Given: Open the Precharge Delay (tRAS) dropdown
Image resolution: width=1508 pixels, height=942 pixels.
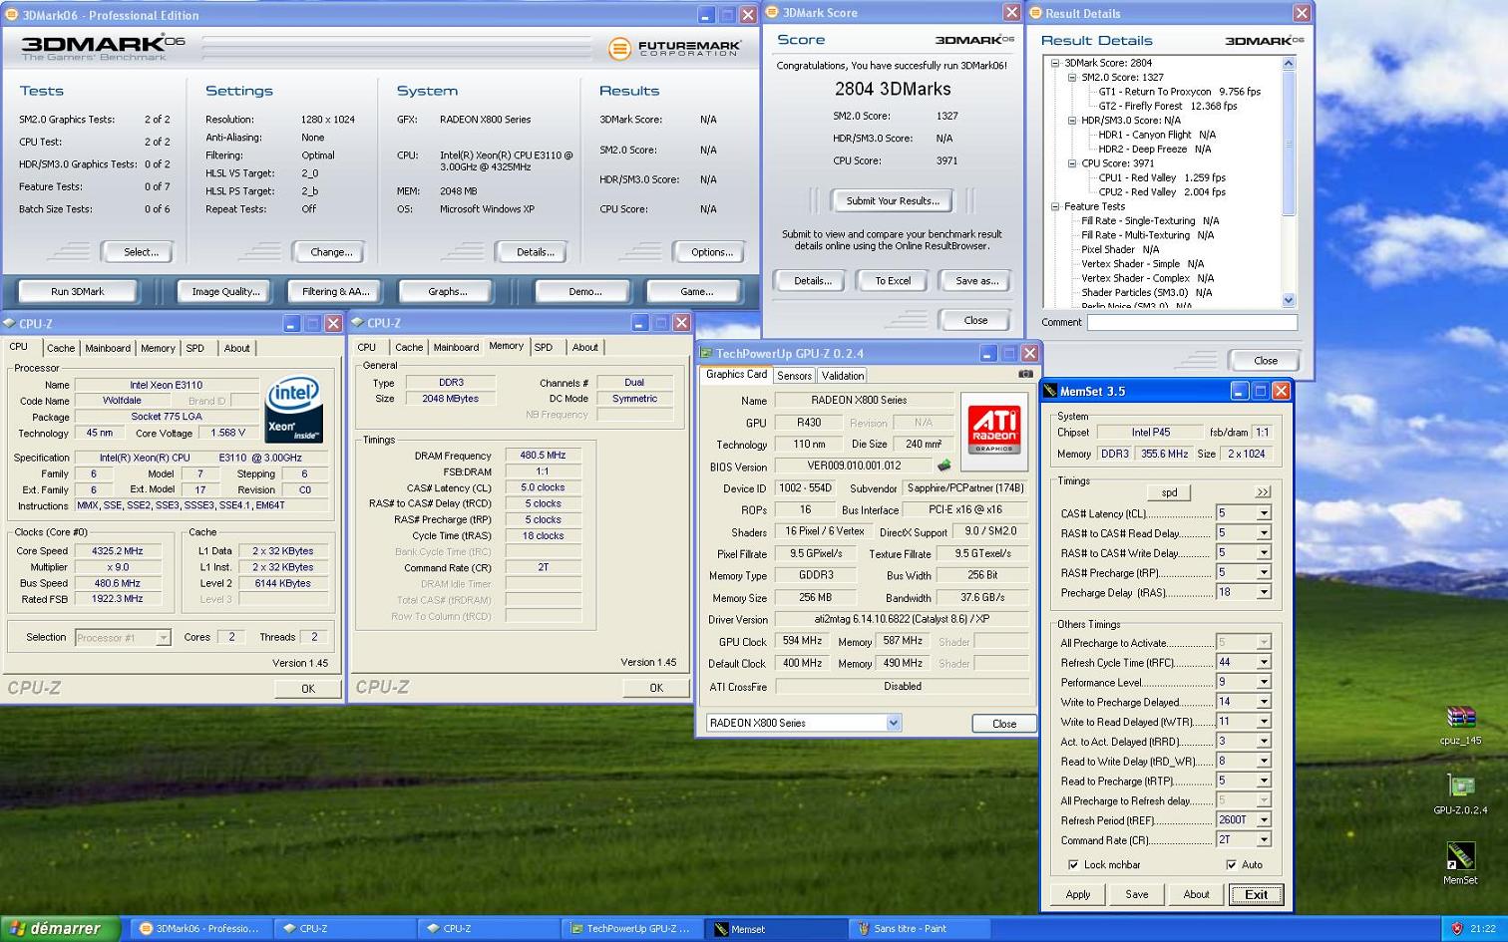Looking at the screenshot, I should [x=1263, y=592].
